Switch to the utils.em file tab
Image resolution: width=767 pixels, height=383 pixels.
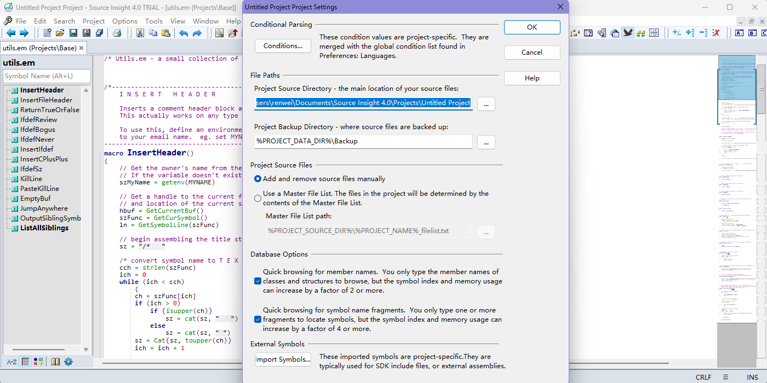click(39, 48)
